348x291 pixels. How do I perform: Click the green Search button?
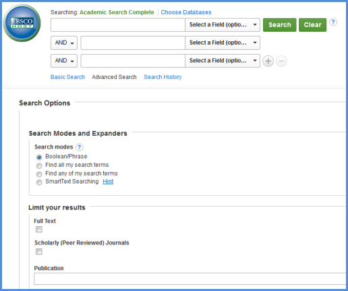280,25
